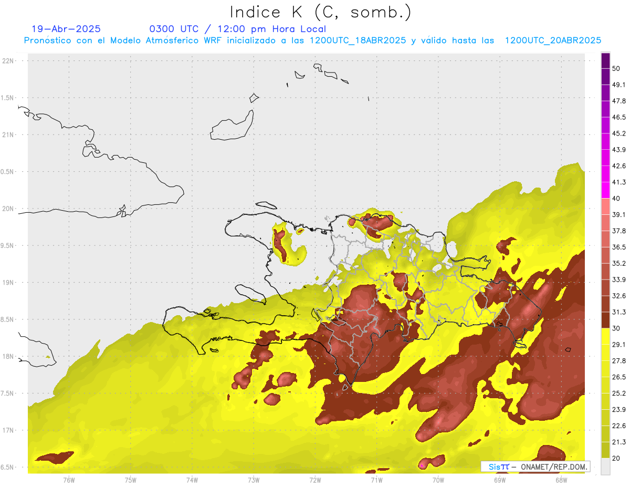Click the colorbar value '22.6'
The image size is (630, 487).
click(619, 426)
